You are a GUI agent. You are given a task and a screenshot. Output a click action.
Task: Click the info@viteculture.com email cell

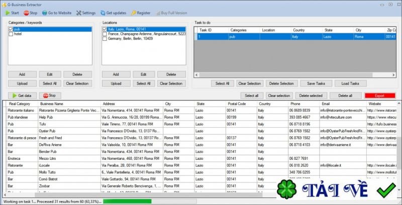[343, 117]
